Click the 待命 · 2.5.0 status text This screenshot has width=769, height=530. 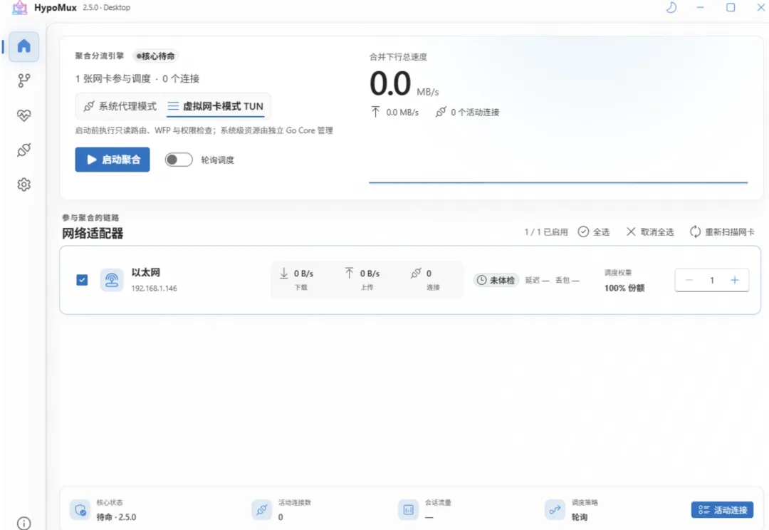pyautogui.click(x=116, y=517)
